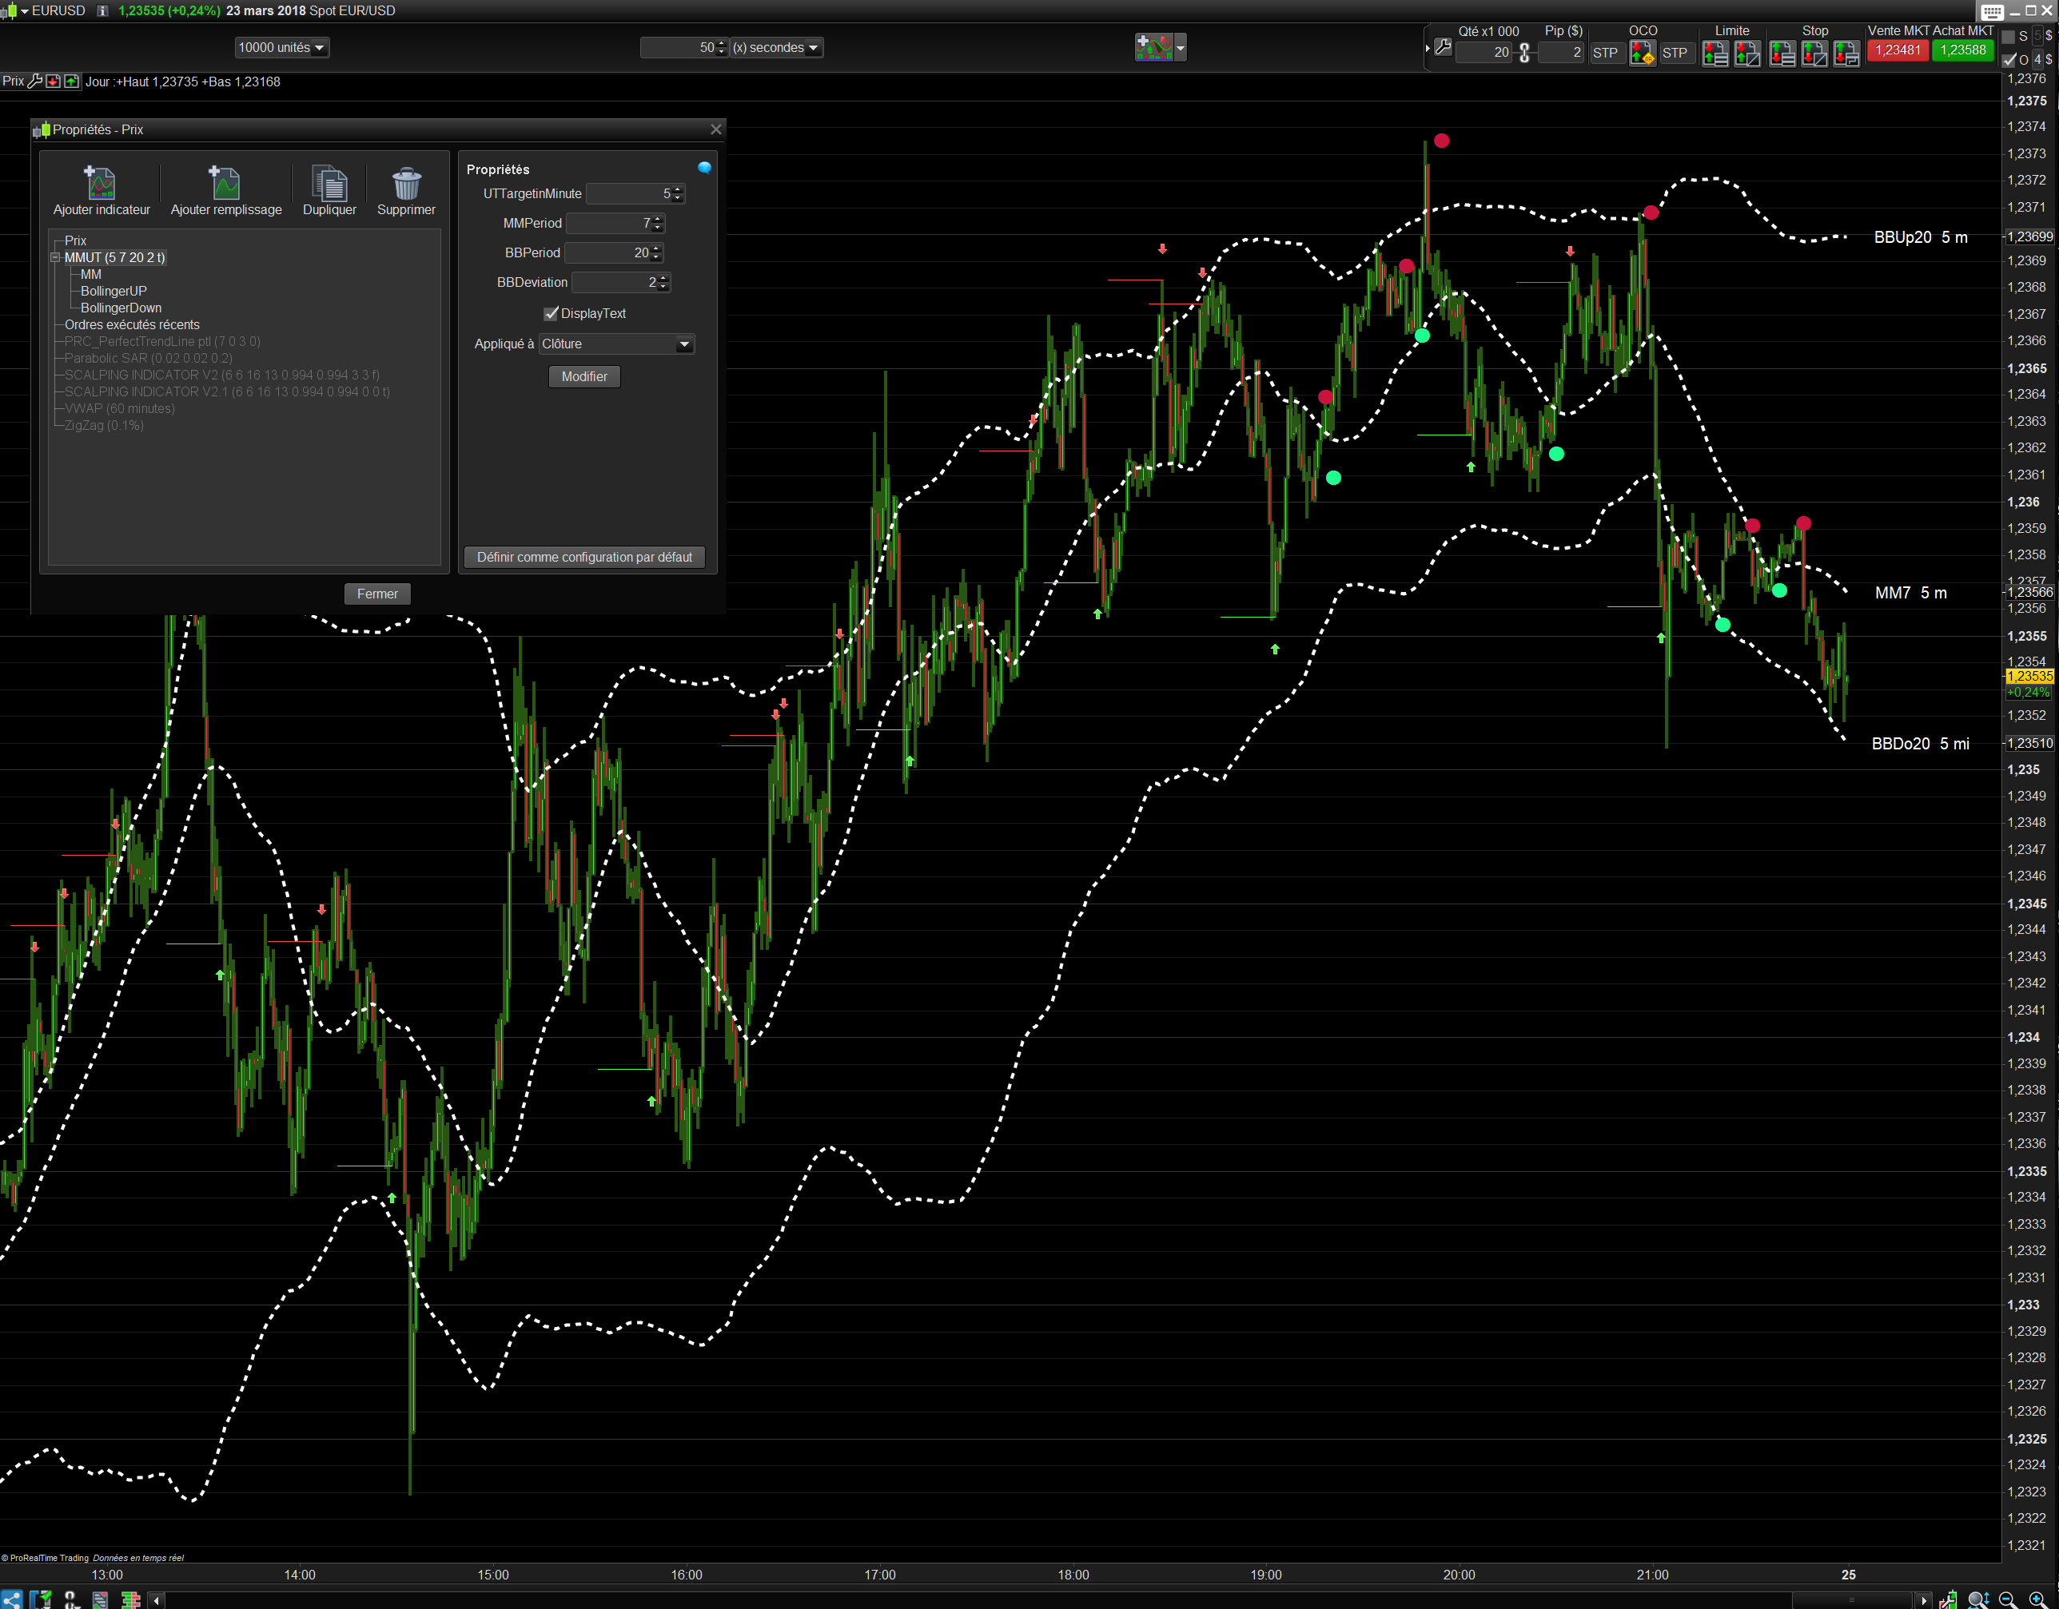
Task: Click the Supprimer trash icon
Action: tap(406, 183)
